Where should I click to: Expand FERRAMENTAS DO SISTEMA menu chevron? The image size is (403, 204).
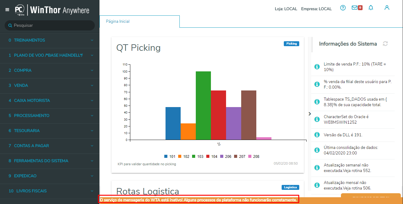[x=92, y=161]
